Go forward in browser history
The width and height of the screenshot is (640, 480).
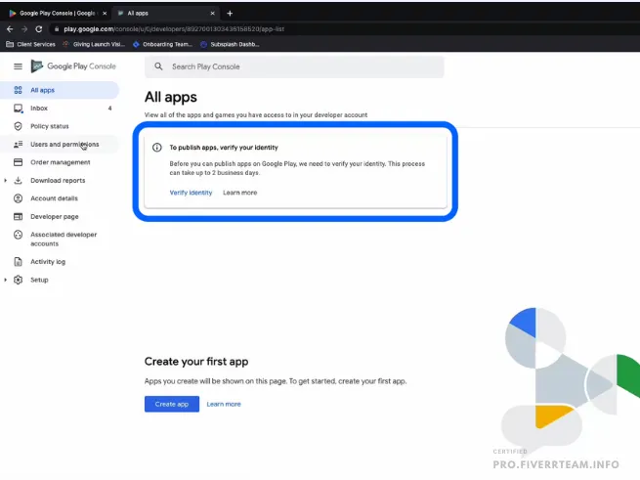[24, 29]
